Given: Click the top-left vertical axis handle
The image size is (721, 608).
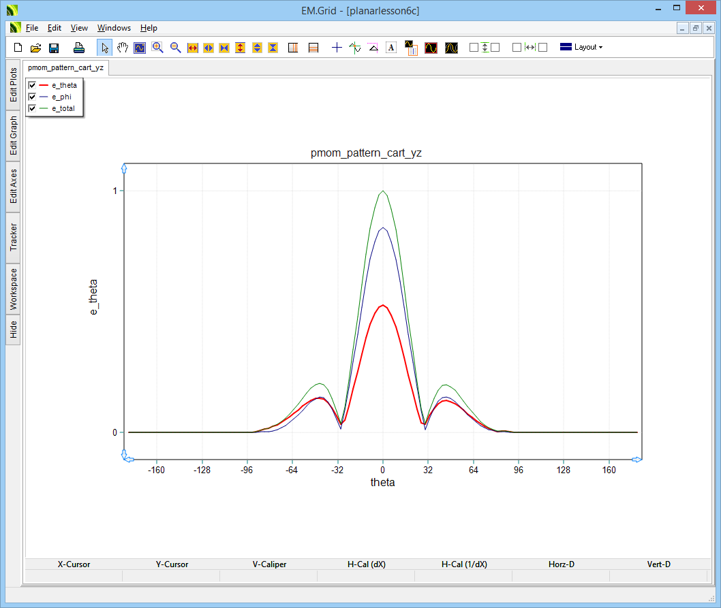Looking at the screenshot, I should point(124,167).
